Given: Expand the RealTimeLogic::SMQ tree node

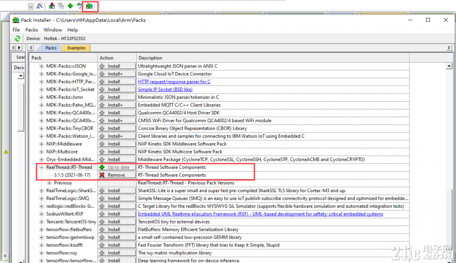Looking at the screenshot, I should pos(41,199).
